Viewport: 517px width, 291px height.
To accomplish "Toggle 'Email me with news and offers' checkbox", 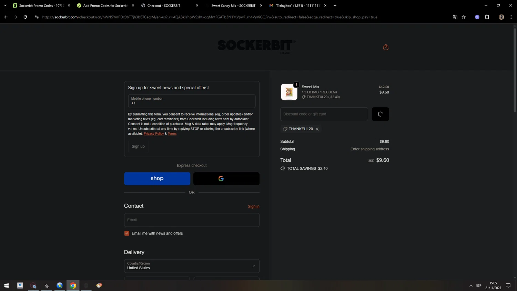I will point(127,233).
